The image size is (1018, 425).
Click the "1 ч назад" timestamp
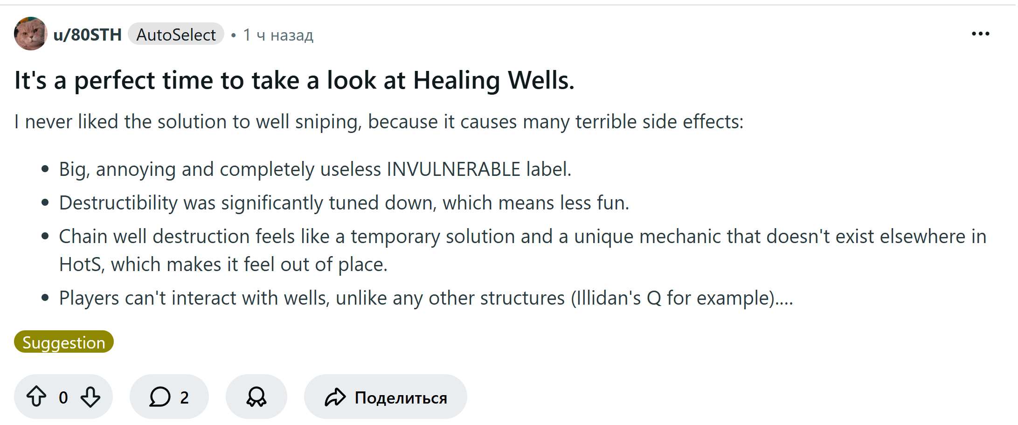pos(278,35)
